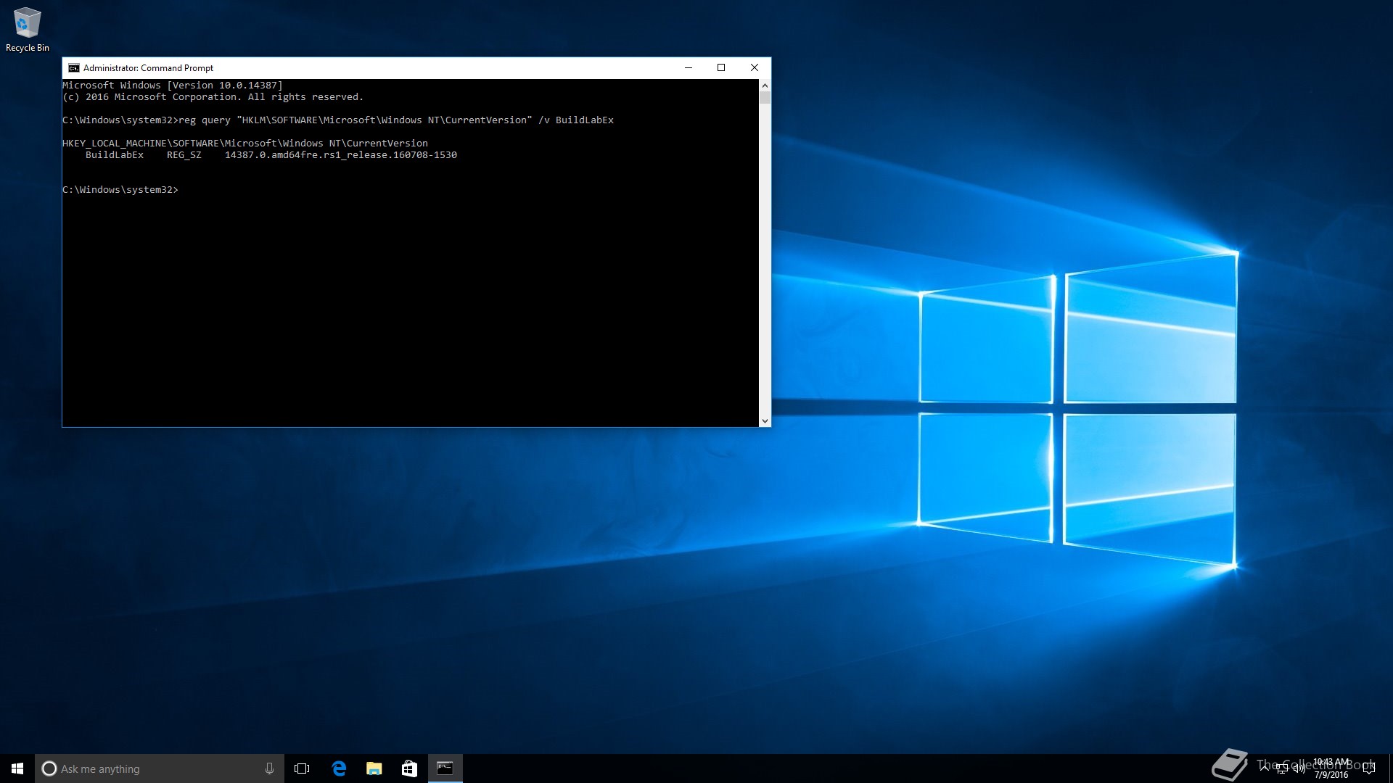Image resolution: width=1393 pixels, height=783 pixels.
Task: Open File Explorer from the taskbar
Action: (374, 768)
